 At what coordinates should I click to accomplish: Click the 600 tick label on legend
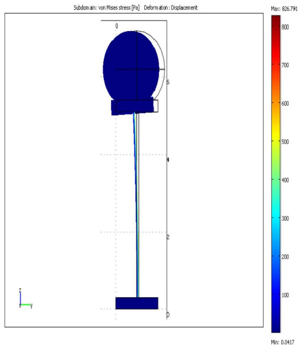pos(285,103)
